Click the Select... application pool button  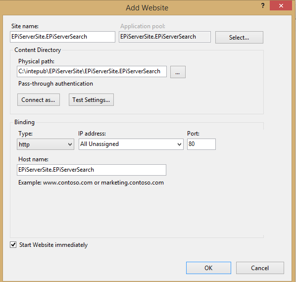(239, 37)
